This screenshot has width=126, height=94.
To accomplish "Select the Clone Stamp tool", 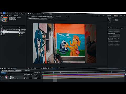I will [27, 13].
